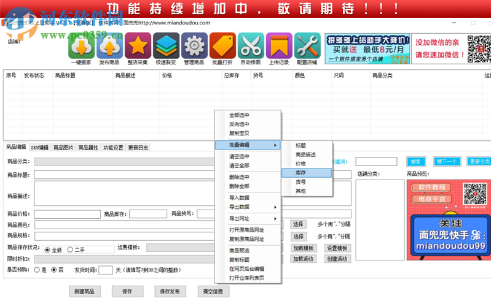The height and width of the screenshot is (304, 491).
Task: Switch to the 更新日志 tab
Action: click(x=138, y=148)
